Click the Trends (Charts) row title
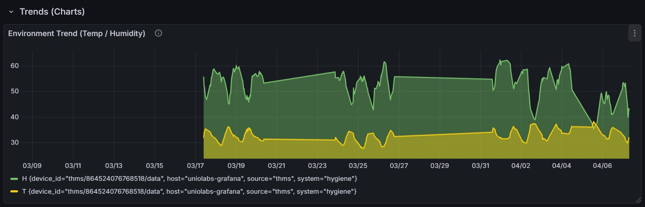 coord(52,12)
